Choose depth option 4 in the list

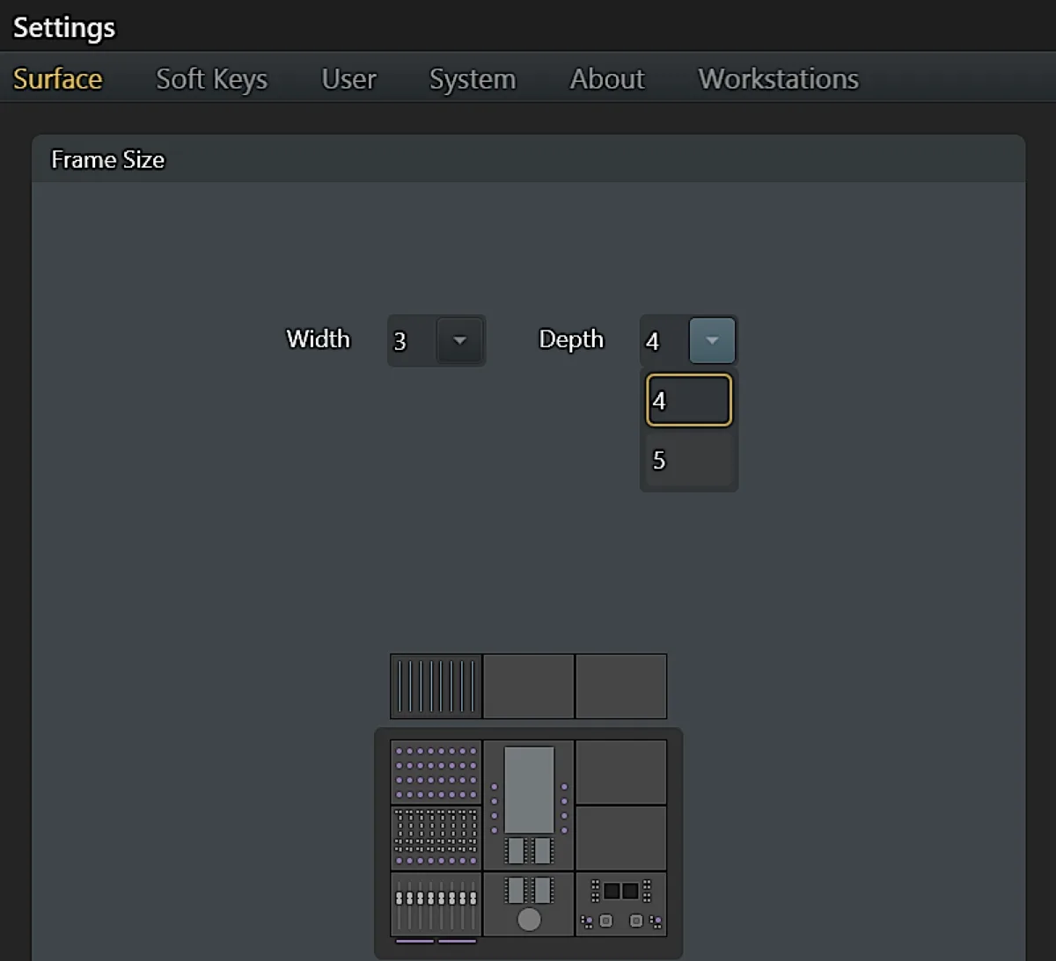click(x=689, y=401)
